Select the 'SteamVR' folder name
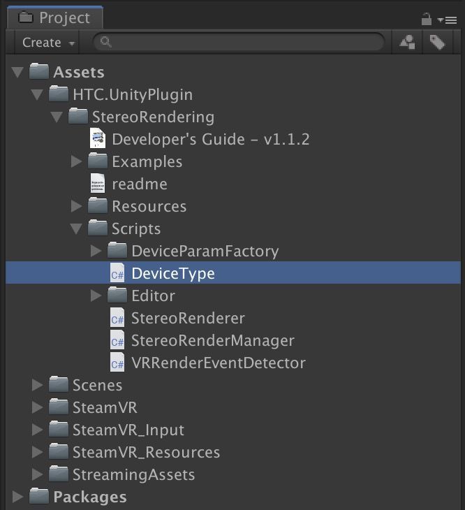Image resolution: width=465 pixels, height=510 pixels. [105, 408]
